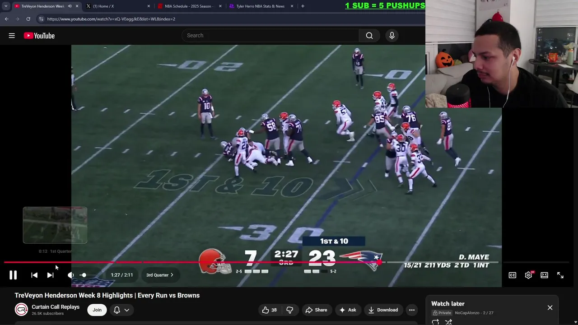View site information icon in address bar
The image size is (578, 325).
tap(41, 19)
